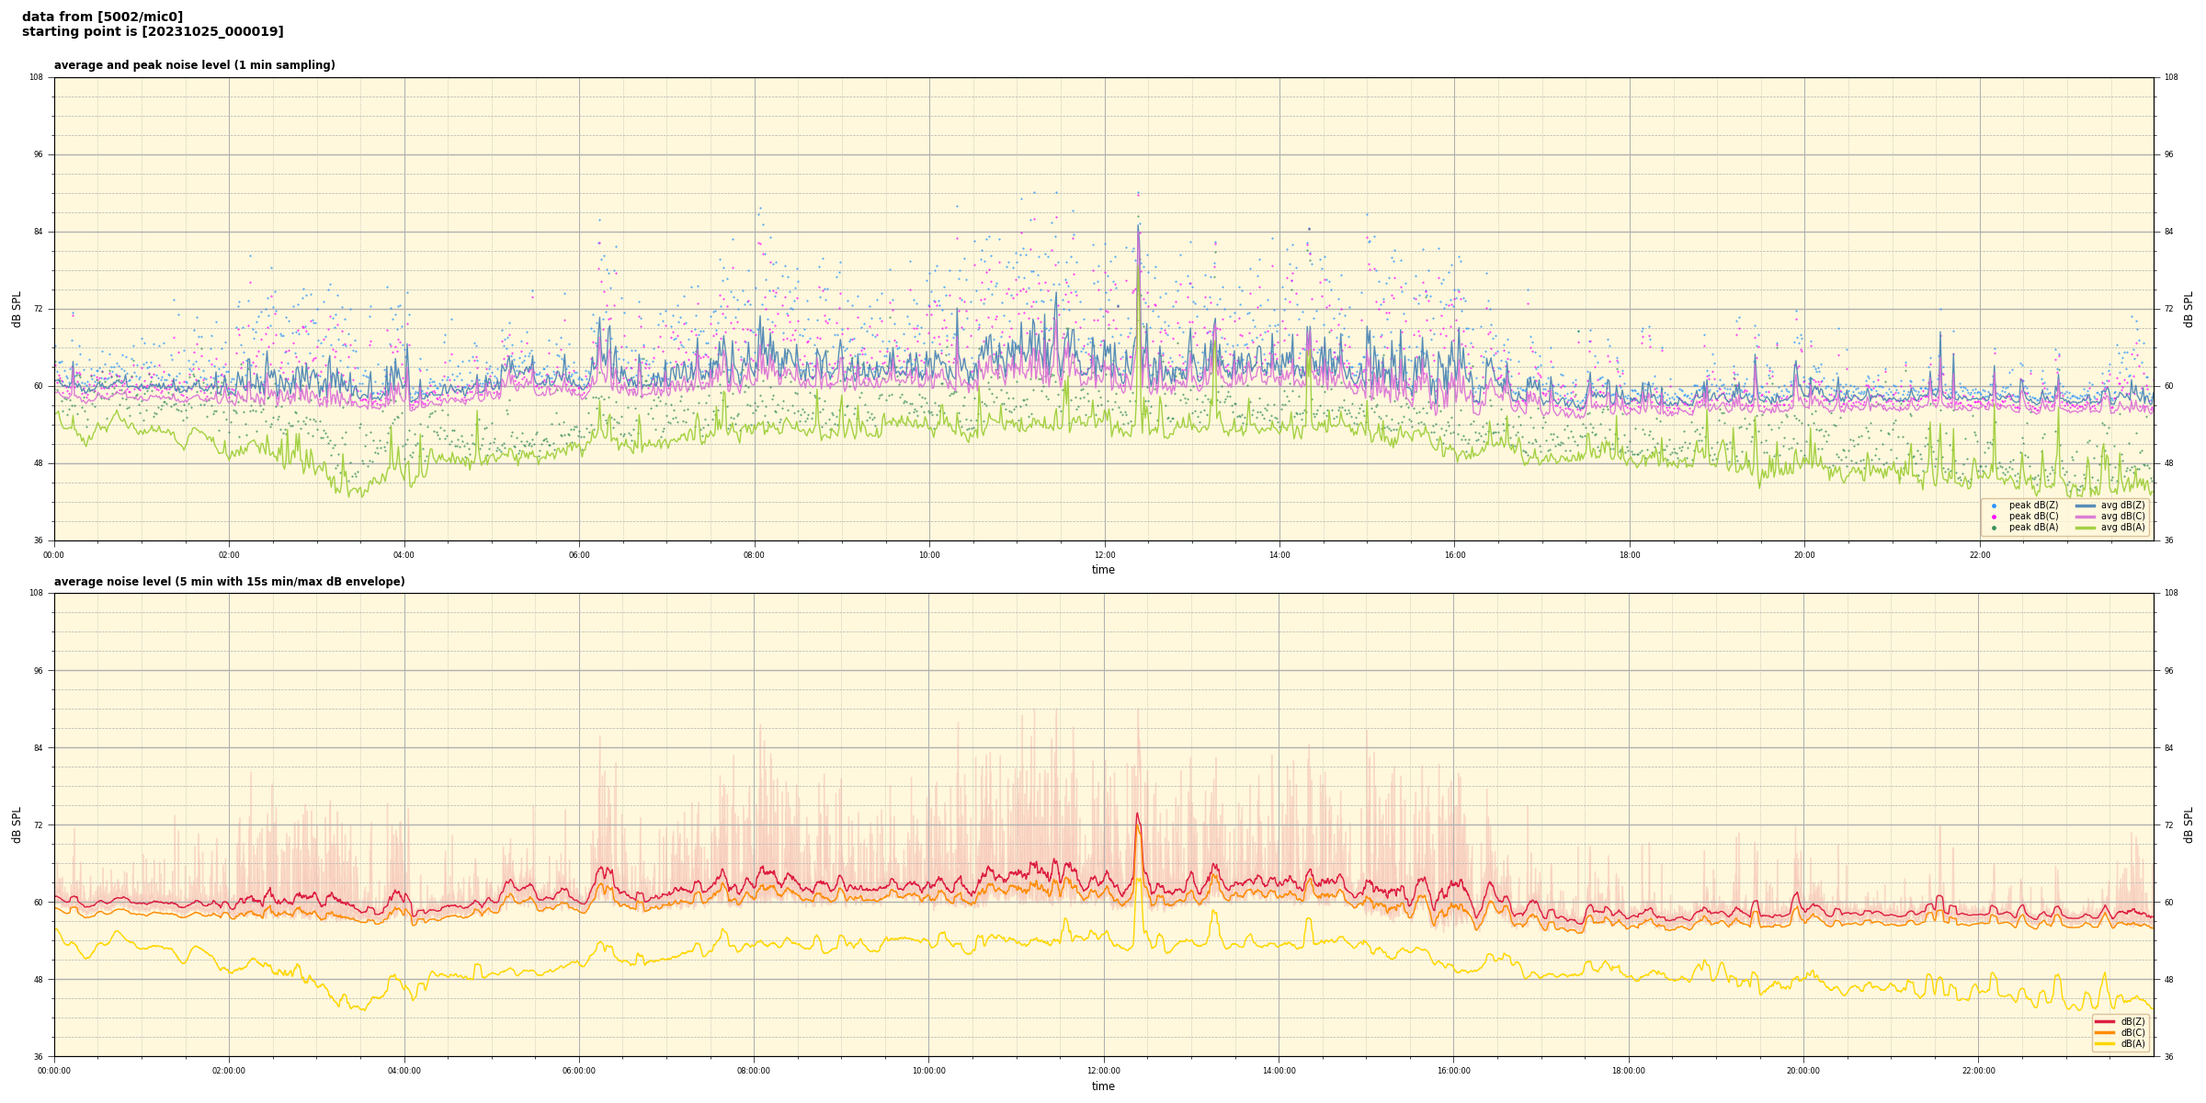The height and width of the screenshot is (1103, 2206).
Task: Click orange dB(C) legend swatch in lower chart
Action: 2104,1032
